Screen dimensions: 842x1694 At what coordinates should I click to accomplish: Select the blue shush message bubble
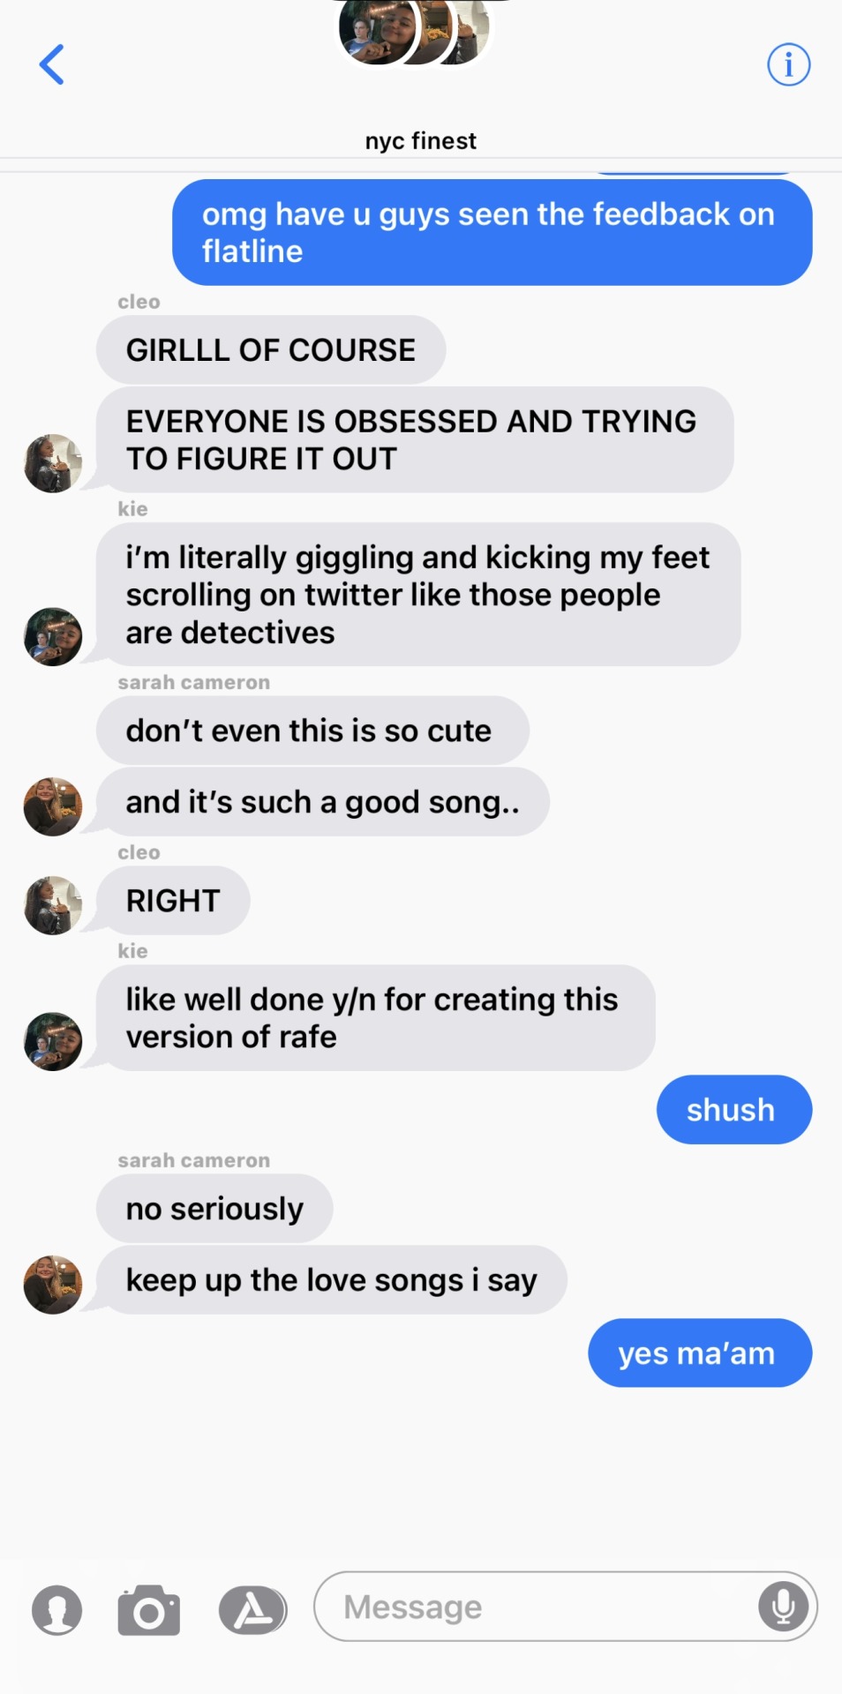pos(734,1110)
